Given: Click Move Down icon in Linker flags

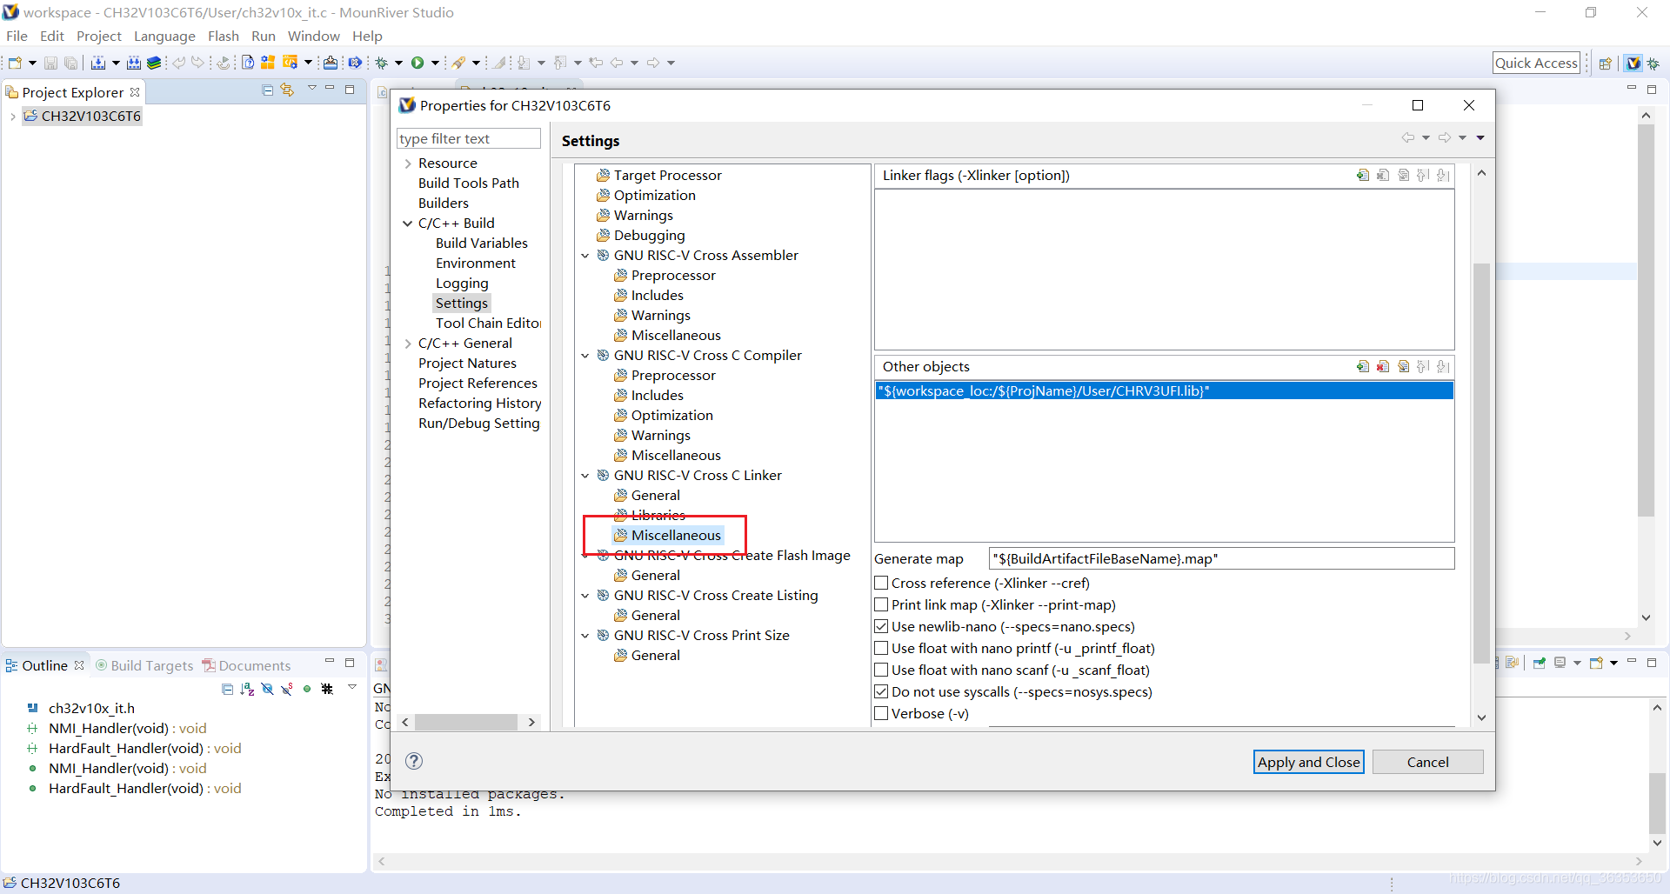Looking at the screenshot, I should (1443, 175).
